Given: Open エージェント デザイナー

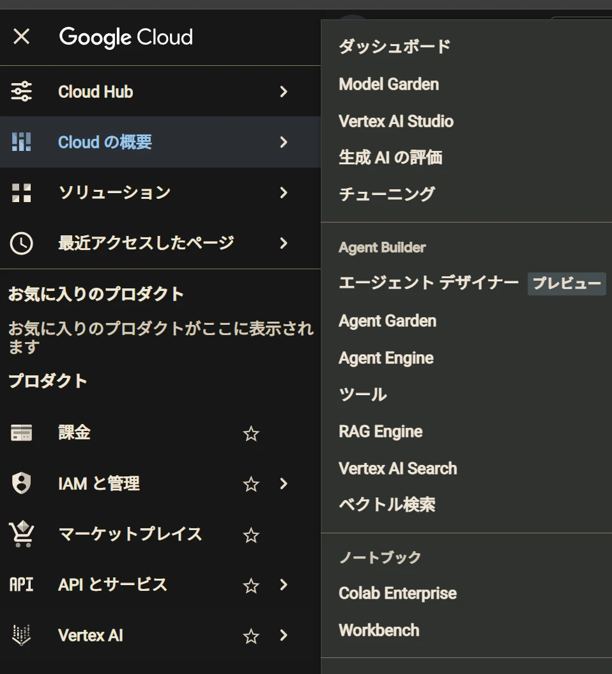Looking at the screenshot, I should pos(429,283).
